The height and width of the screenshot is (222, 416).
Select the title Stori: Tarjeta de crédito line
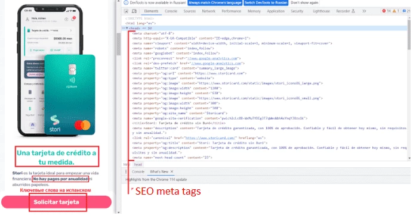[178, 123]
